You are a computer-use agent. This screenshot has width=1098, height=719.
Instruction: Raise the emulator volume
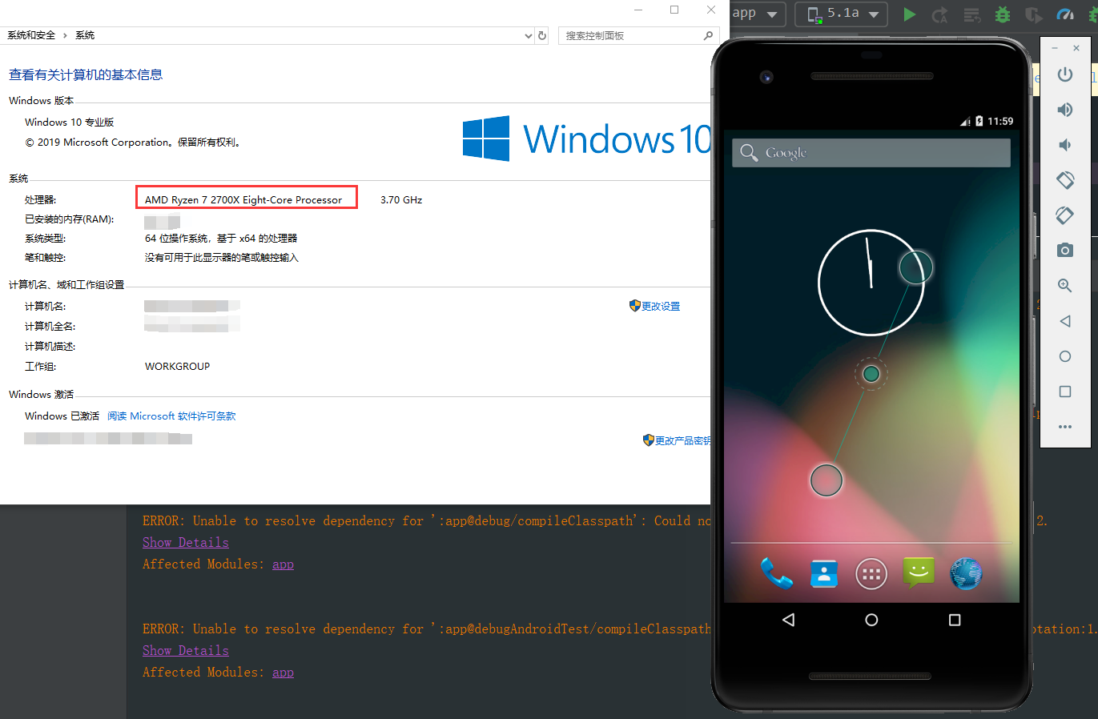point(1064,110)
